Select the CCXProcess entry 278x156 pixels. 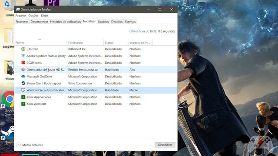click(34, 62)
